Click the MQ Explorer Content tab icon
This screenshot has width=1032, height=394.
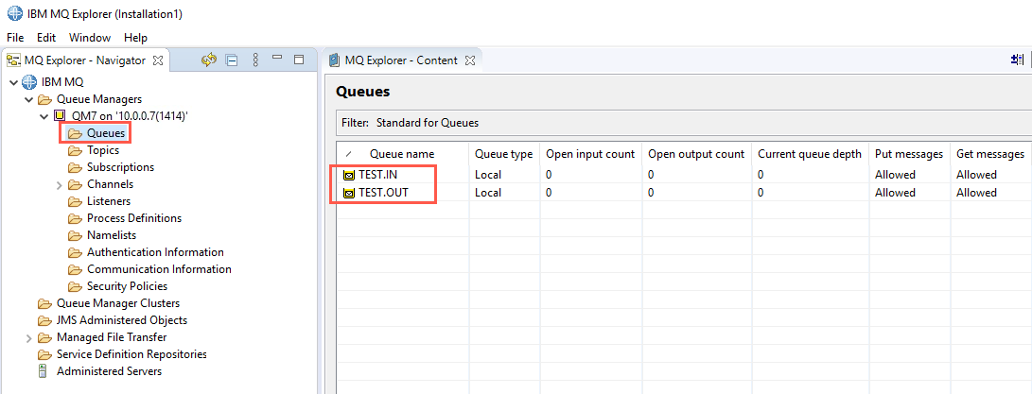coord(334,60)
